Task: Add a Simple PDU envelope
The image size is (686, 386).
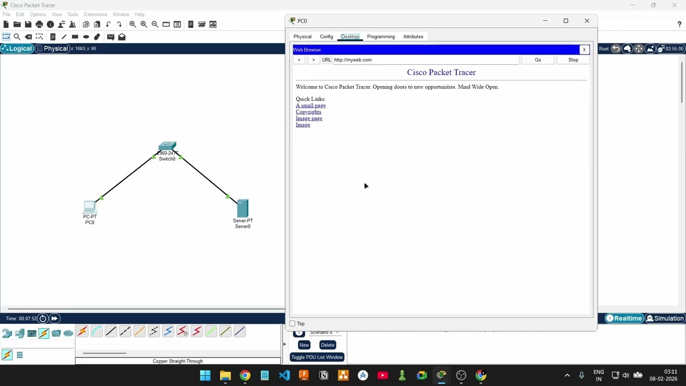Action: tap(110, 36)
